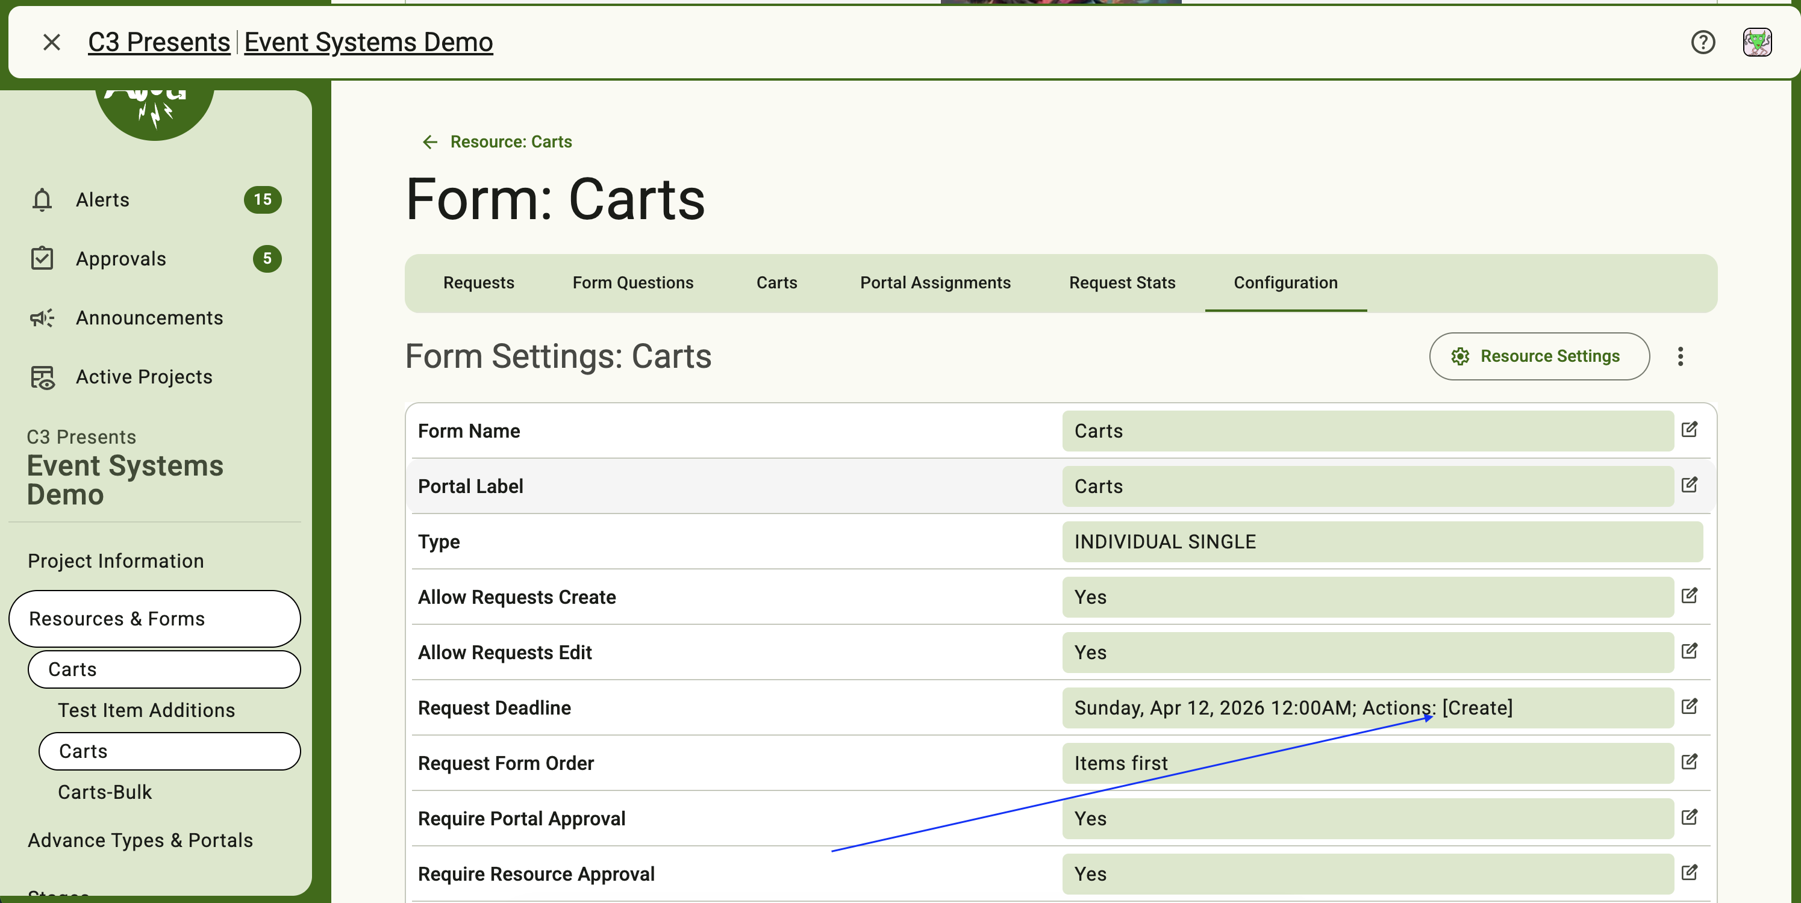The width and height of the screenshot is (1801, 903).
Task: Open the help question mark icon
Action: (x=1702, y=43)
